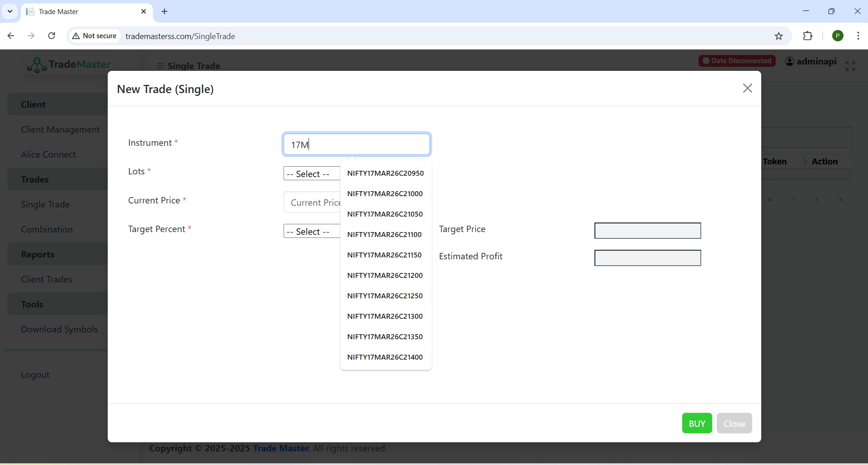Select NIFTY17MAR26C20950 from suggestions

pos(385,173)
